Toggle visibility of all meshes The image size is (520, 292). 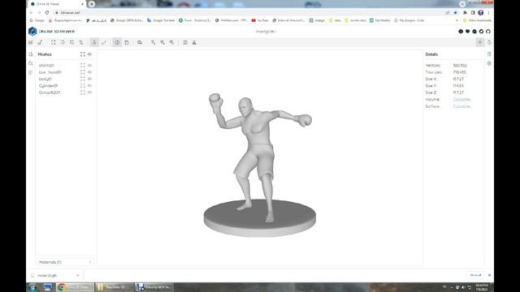click(x=90, y=54)
